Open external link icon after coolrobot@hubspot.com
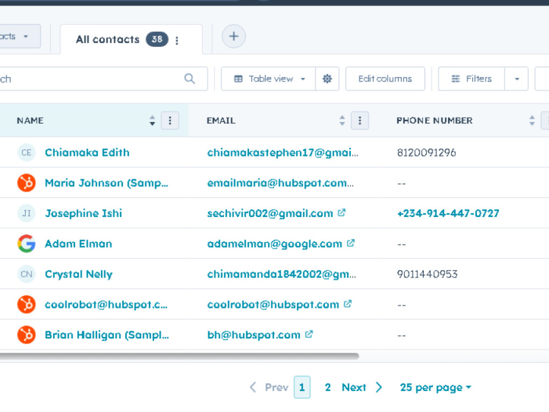The height and width of the screenshot is (412, 549). [x=348, y=304]
